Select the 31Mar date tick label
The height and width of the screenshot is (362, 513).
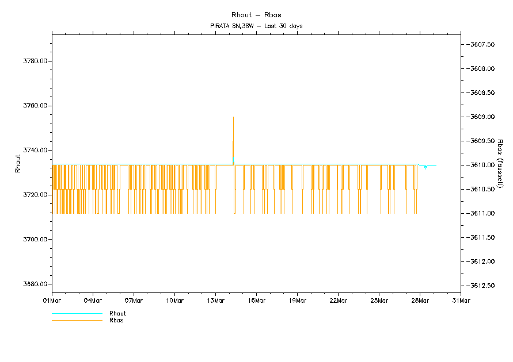(461, 300)
